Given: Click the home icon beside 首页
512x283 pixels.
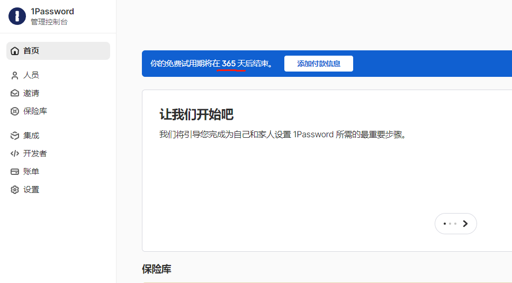Looking at the screenshot, I should click(15, 51).
